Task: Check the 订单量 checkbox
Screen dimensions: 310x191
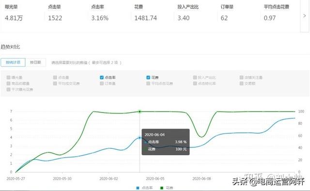Action: click(x=102, y=83)
